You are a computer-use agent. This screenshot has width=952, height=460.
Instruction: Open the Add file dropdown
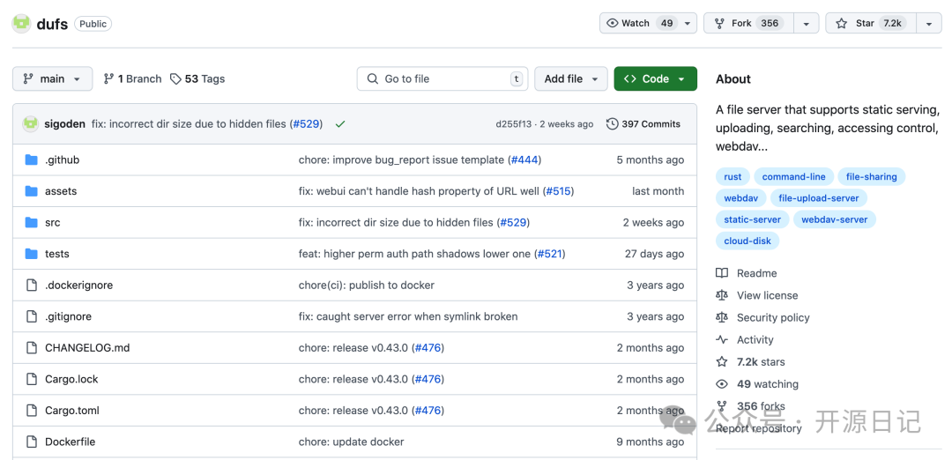(x=570, y=79)
